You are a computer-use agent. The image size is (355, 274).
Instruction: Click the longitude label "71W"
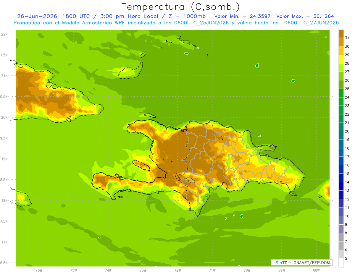(x=212, y=270)
